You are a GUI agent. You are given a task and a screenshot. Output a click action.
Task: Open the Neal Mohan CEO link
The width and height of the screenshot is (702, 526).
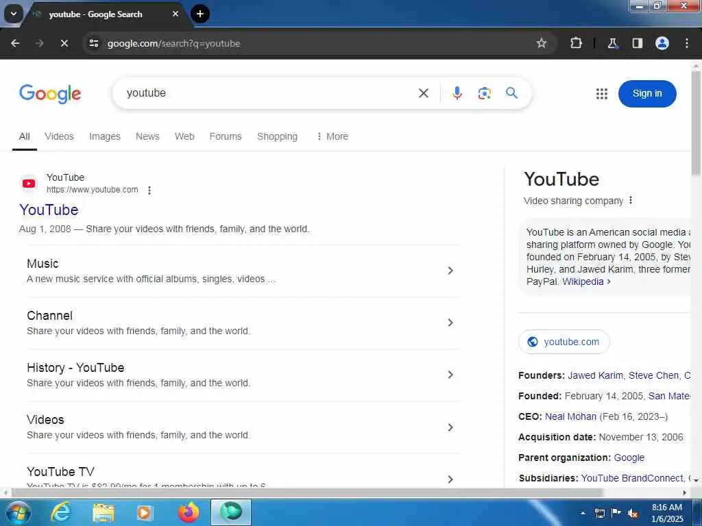tap(570, 417)
